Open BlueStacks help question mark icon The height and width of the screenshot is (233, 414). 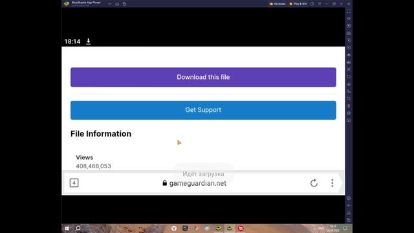coord(312,4)
